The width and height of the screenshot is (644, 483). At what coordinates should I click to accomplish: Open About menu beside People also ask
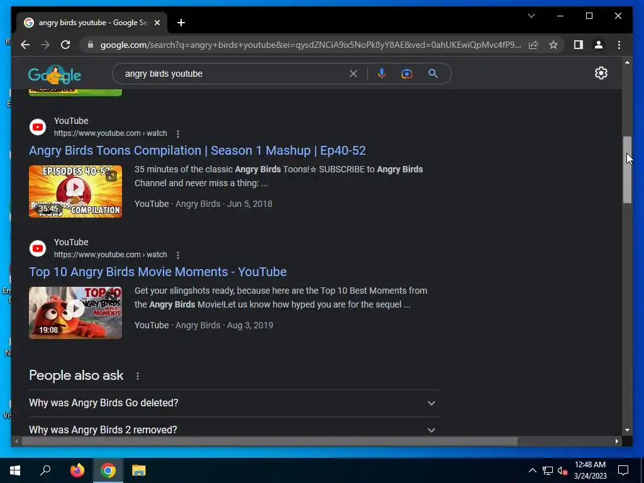[138, 376]
